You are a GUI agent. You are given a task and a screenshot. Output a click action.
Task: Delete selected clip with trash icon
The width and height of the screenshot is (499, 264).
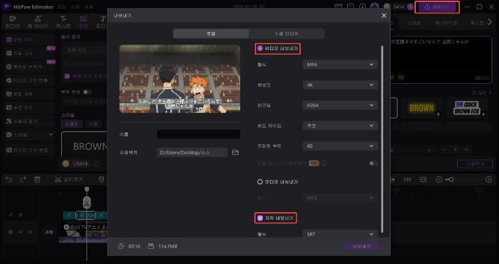37,180
